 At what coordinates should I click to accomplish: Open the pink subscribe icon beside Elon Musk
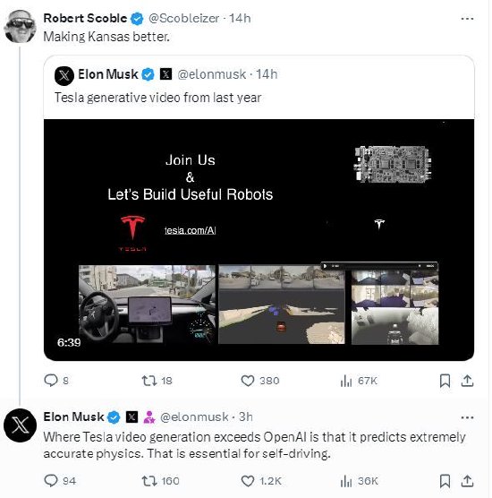(x=149, y=417)
